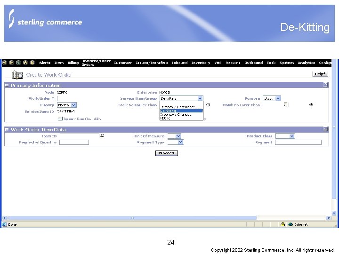This screenshot has width=339, height=254.
Task: Click the clock icon next to Finish No Later Than
Action: coord(311,105)
